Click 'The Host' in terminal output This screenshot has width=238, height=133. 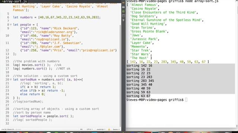[139, 58]
